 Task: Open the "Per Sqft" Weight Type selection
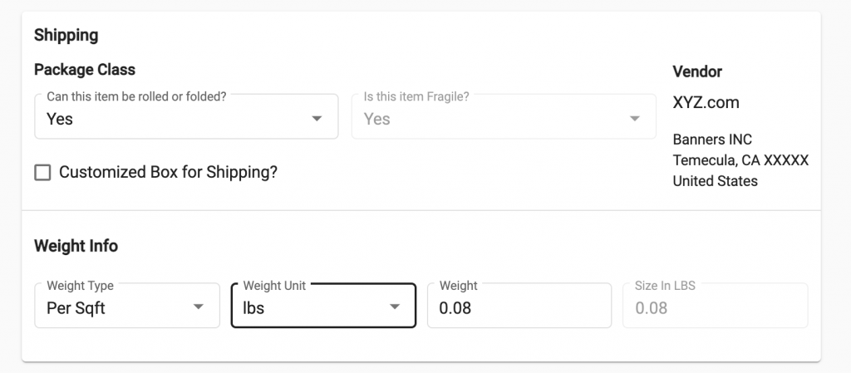click(x=76, y=308)
